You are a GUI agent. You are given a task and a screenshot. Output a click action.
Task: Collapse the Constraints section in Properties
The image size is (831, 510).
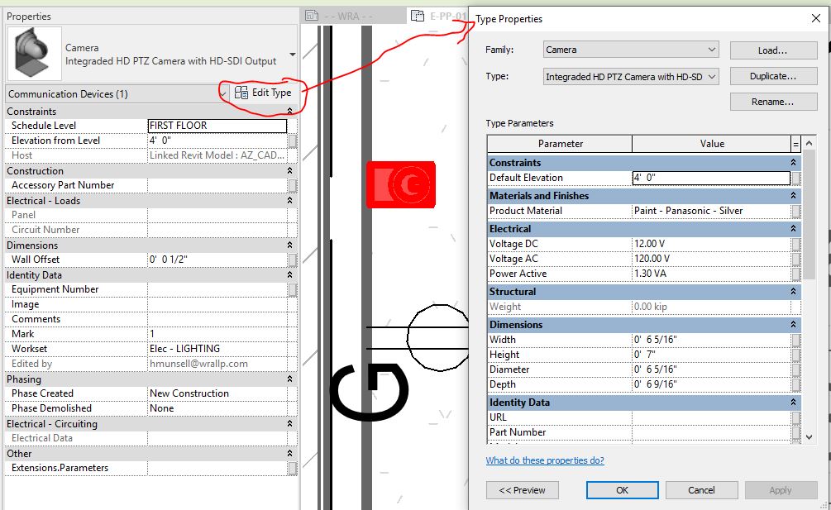(290, 112)
